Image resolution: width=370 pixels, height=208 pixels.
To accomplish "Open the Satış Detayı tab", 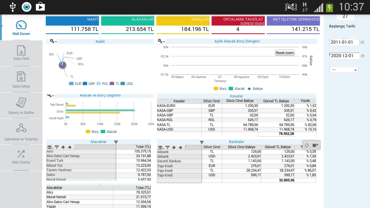I will click(21, 80).
